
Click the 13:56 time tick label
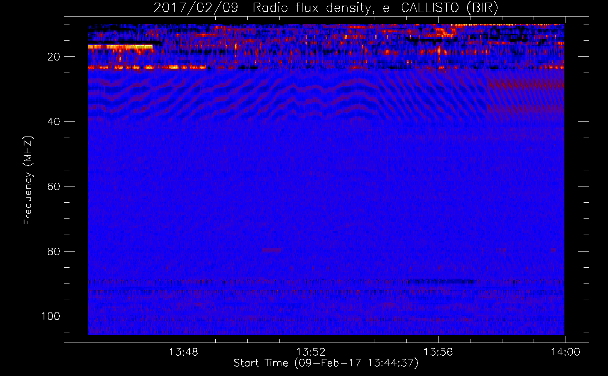click(438, 352)
